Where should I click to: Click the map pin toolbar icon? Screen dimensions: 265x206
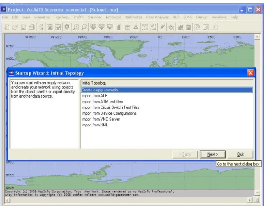click(x=67, y=27)
